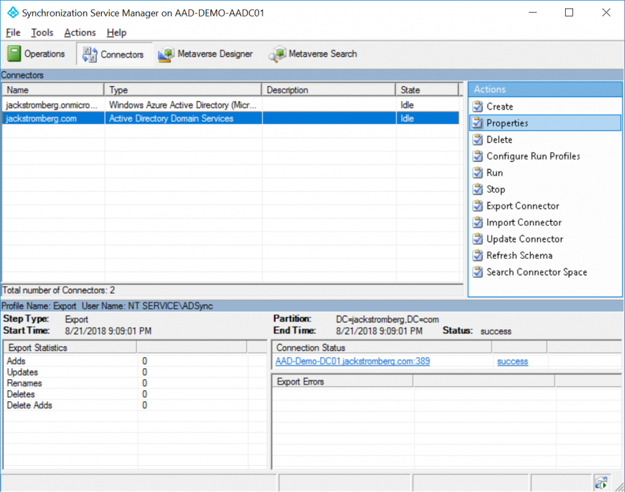This screenshot has width=625, height=492.
Task: Click the Refresh Schema icon
Action: pos(477,256)
